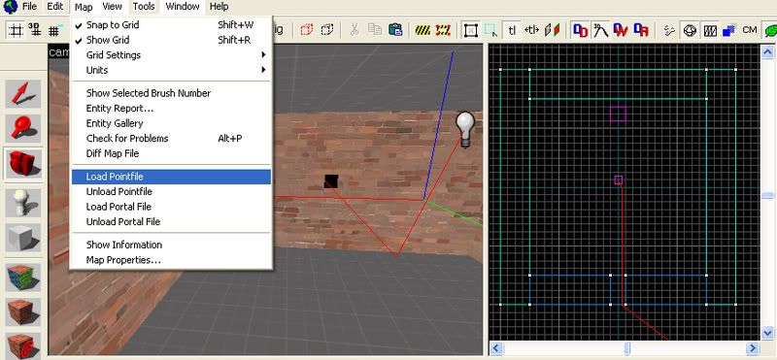Toggle the CM cordon toolbar button

[749, 30]
